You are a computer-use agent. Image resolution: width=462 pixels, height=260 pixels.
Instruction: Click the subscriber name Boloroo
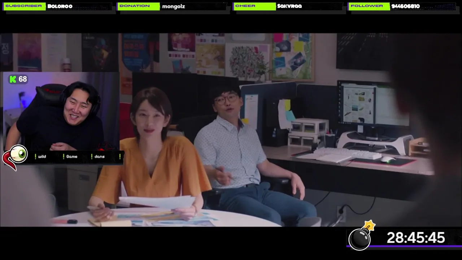coord(60,6)
